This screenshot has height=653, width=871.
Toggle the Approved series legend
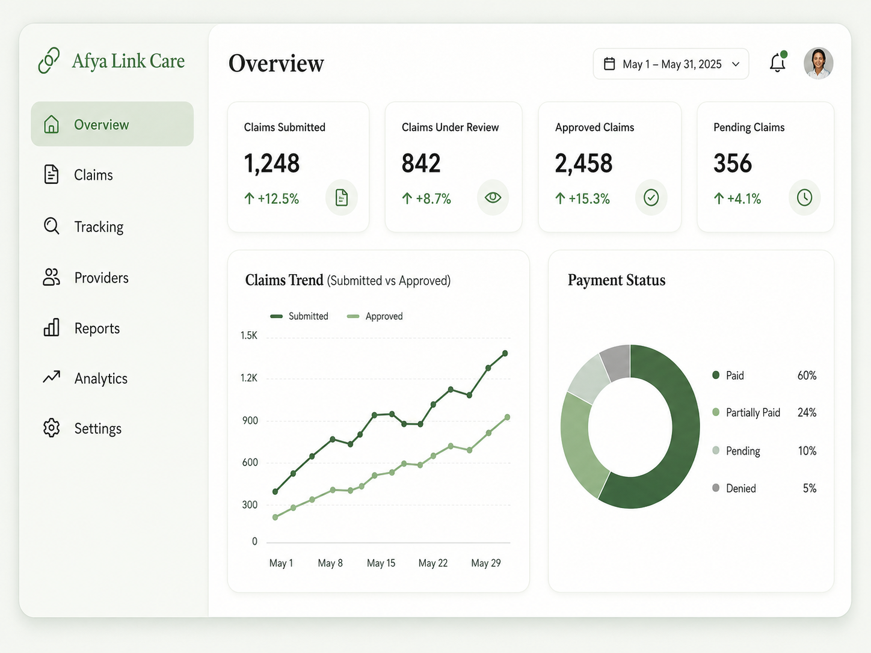tap(375, 316)
